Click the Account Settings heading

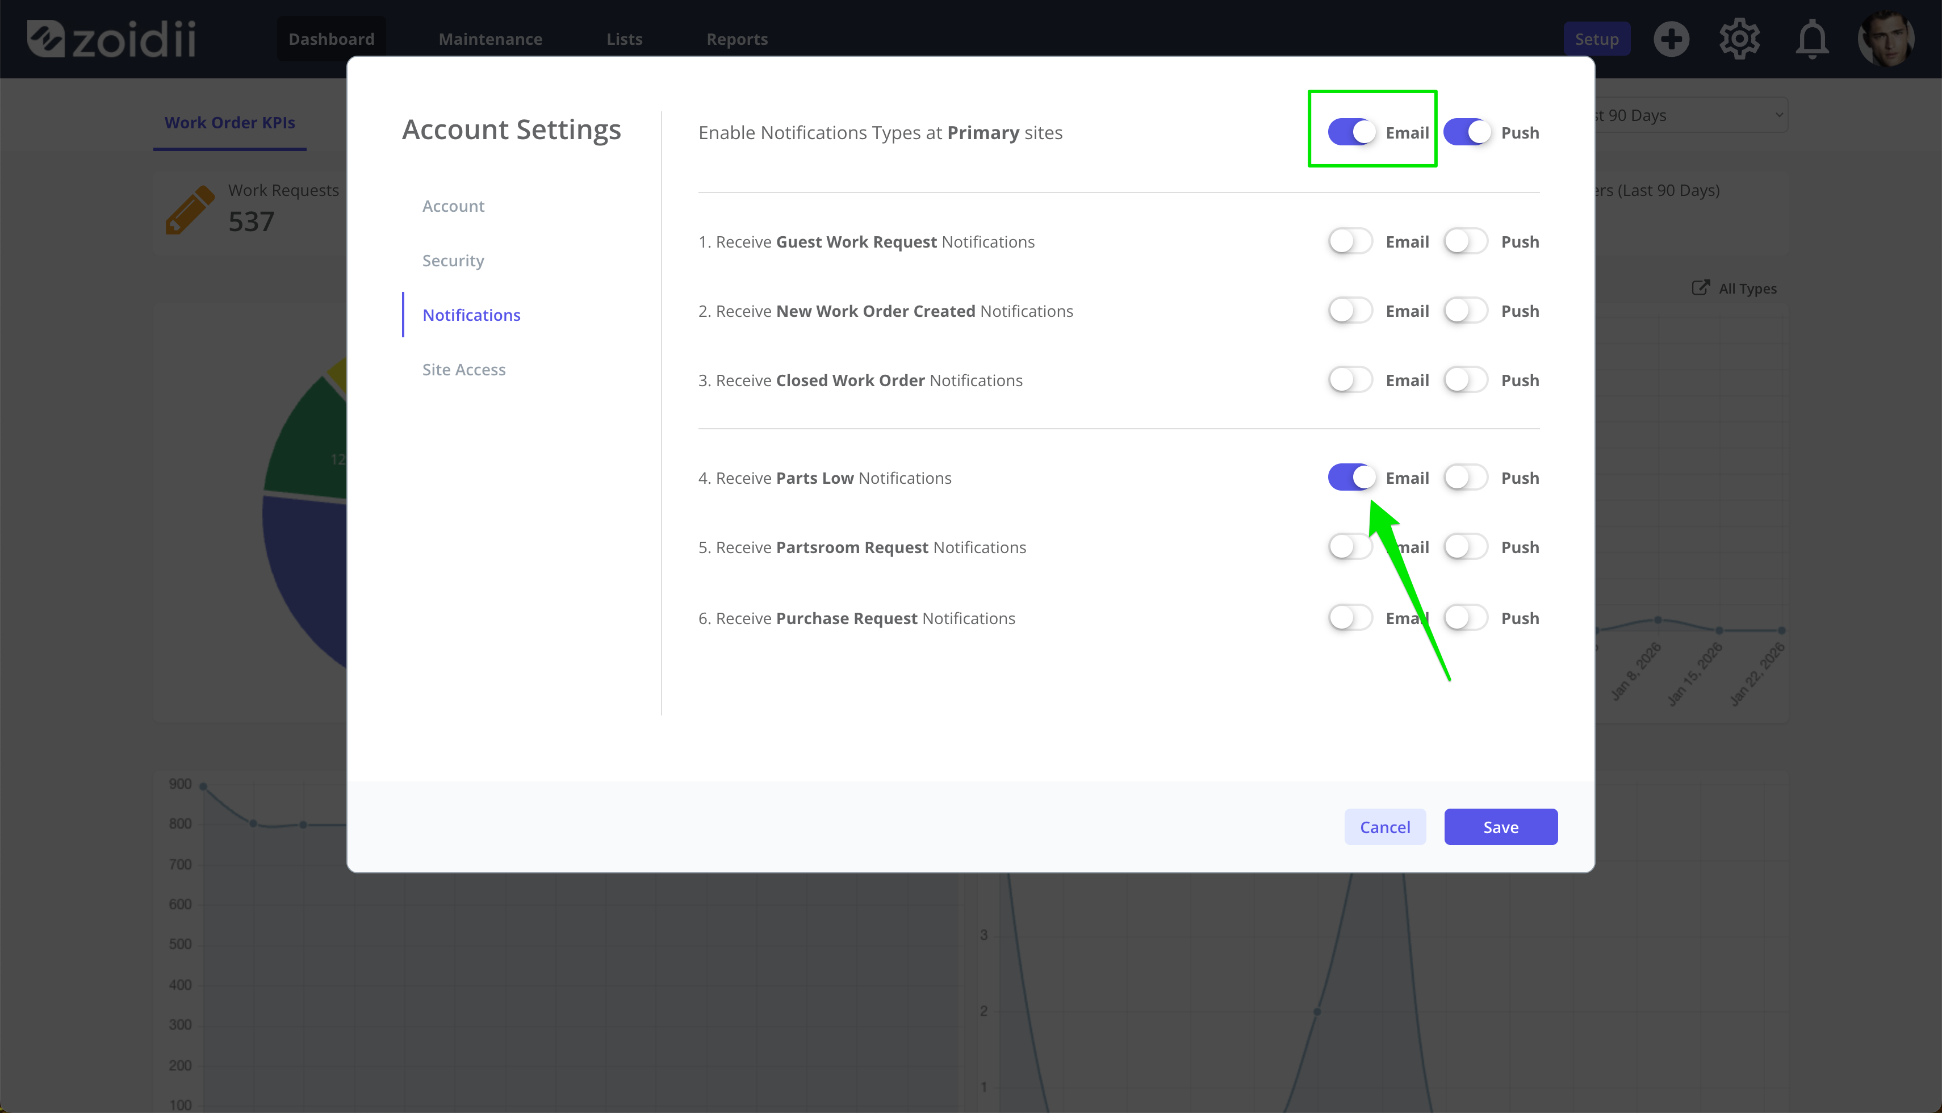[x=511, y=130]
